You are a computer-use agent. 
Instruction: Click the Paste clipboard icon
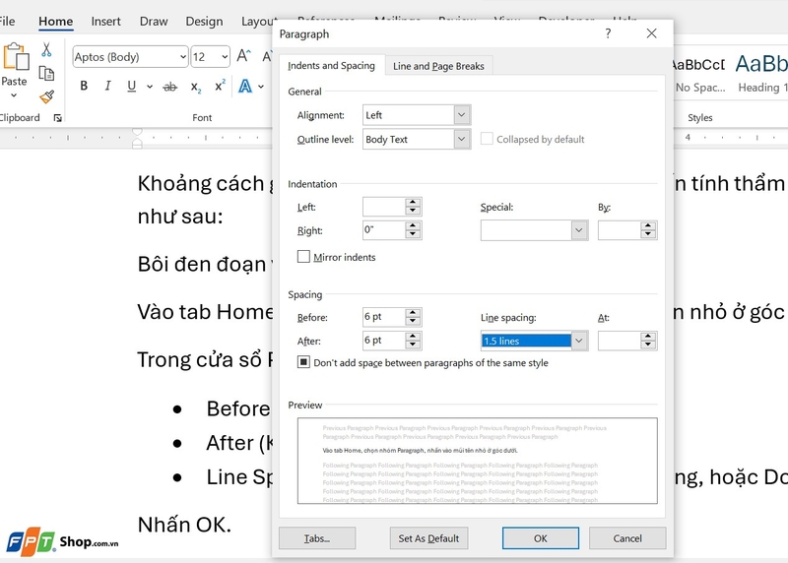16,57
